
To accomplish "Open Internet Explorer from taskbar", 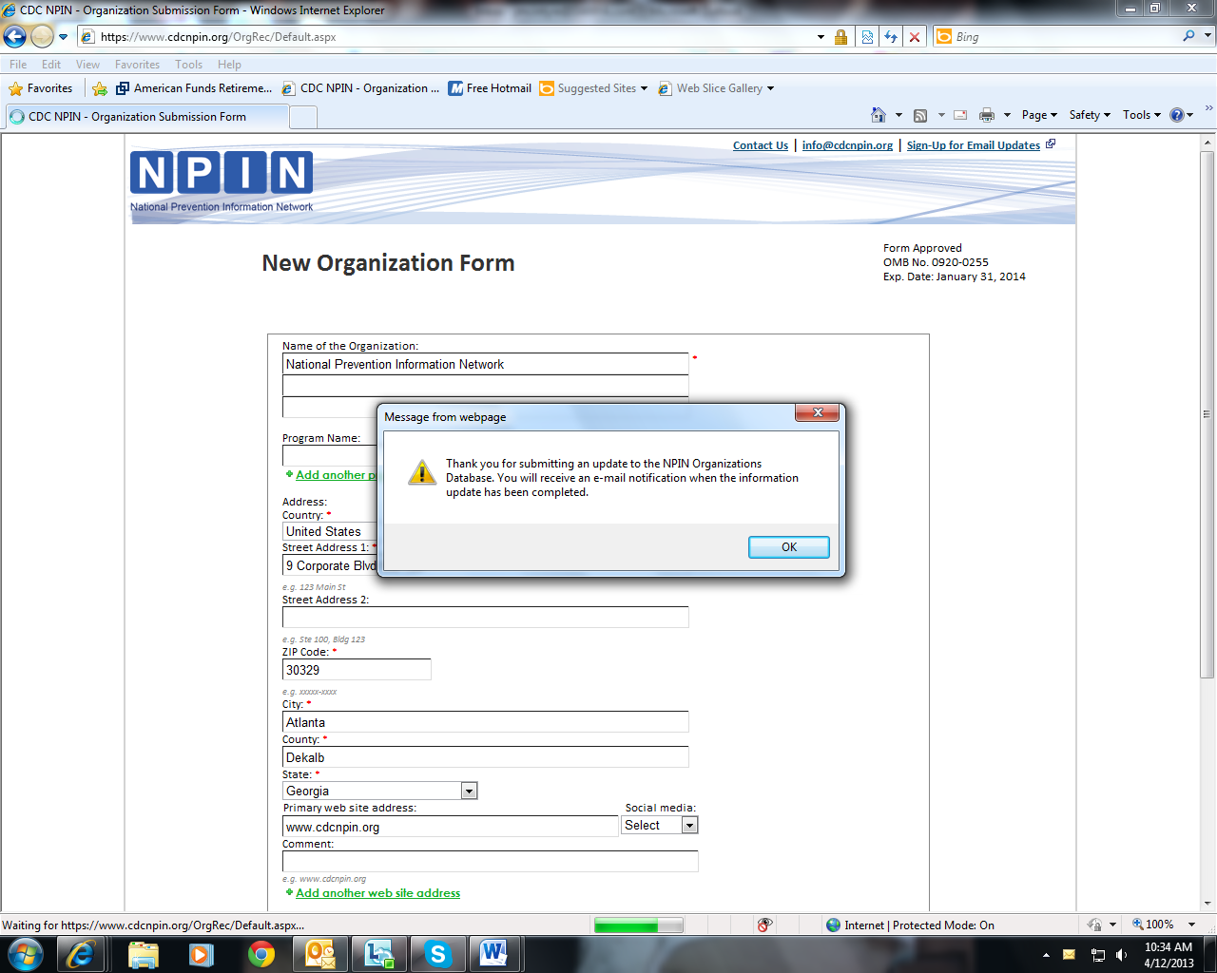I will (x=82, y=954).
